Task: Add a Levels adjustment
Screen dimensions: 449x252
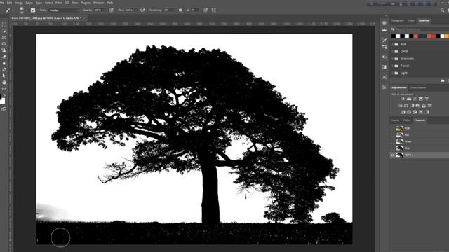Action: point(409,99)
